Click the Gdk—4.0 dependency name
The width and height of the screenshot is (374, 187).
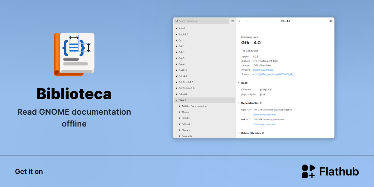(x=246, y=110)
